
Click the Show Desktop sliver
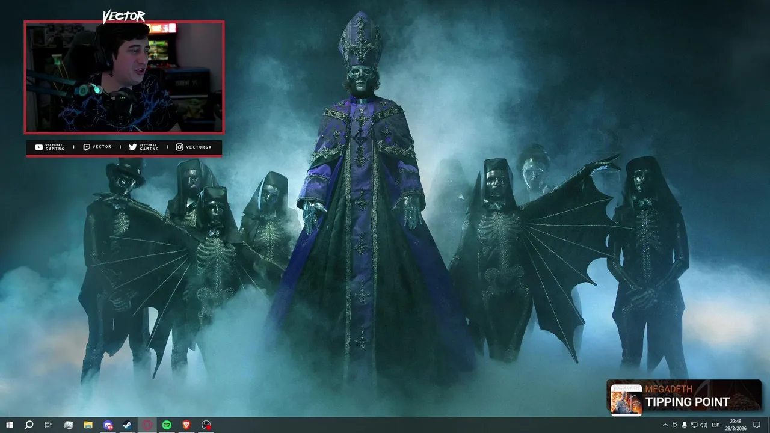pos(768,425)
